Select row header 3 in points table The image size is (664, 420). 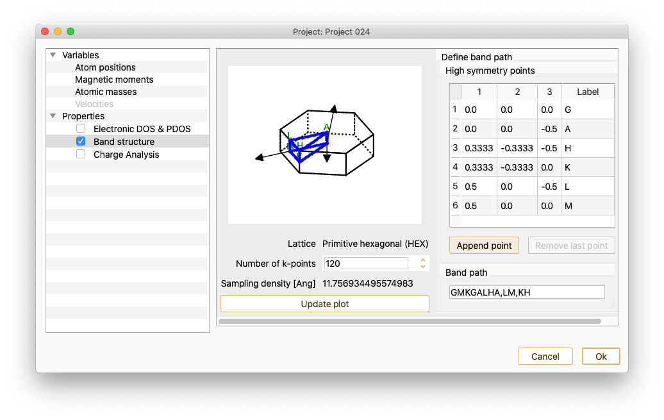455,148
